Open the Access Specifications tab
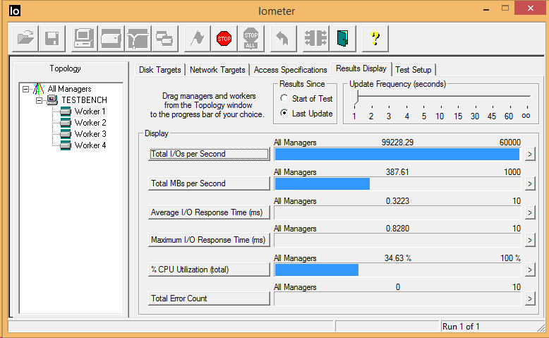Screen dimensions: 549x338 (289, 70)
